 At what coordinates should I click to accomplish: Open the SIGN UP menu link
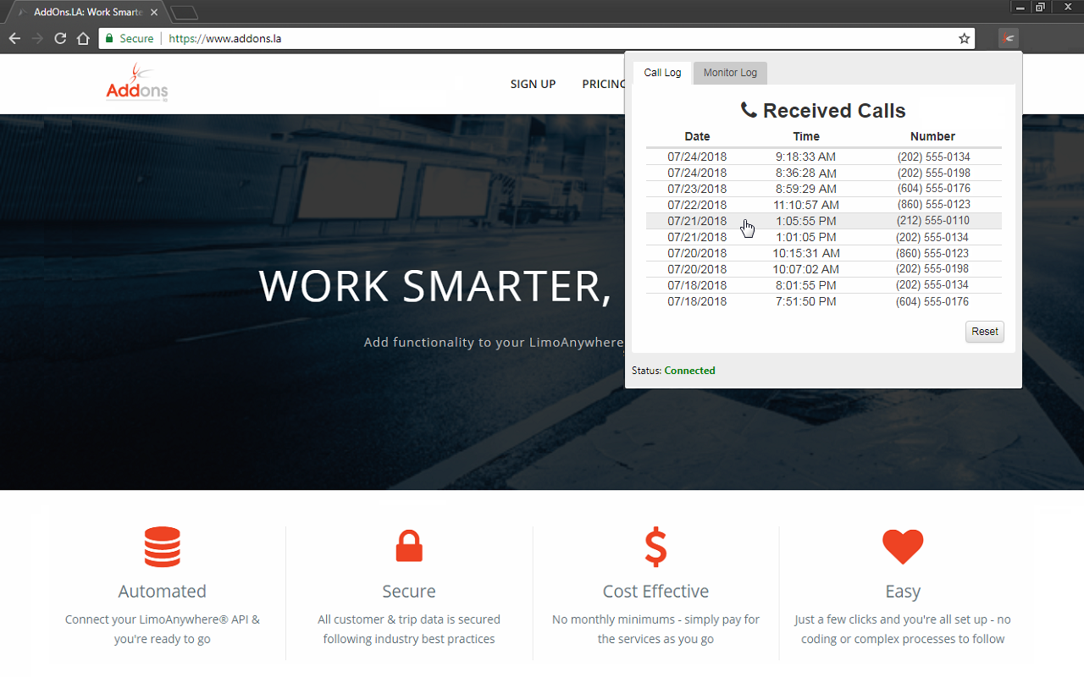click(533, 84)
